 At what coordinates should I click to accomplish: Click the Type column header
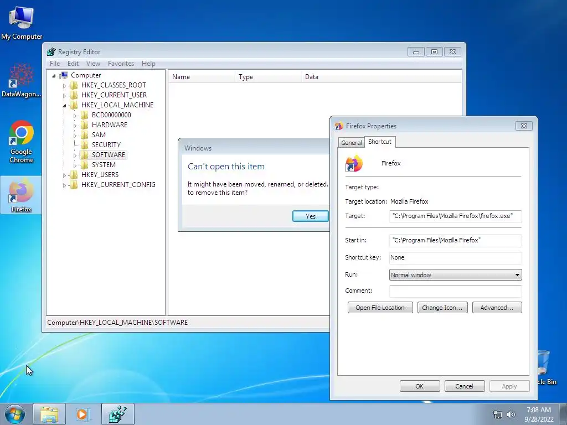click(269, 76)
